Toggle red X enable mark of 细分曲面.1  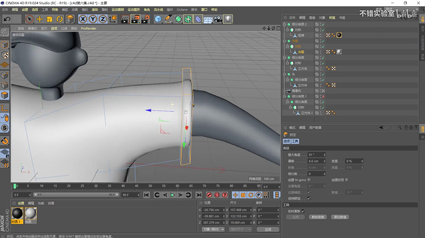323,96
